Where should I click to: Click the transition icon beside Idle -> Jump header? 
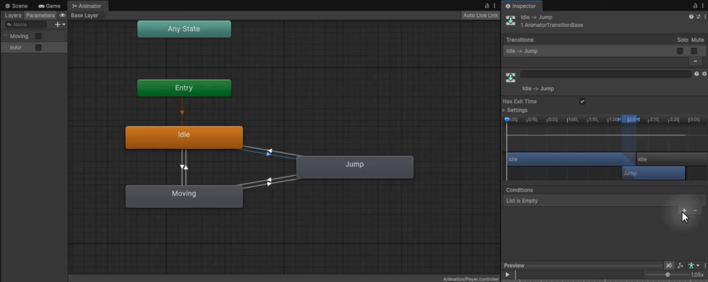tap(510, 20)
